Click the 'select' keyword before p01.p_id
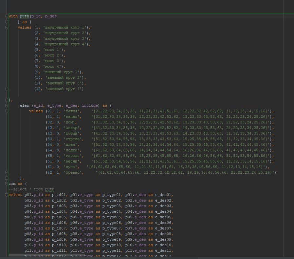Screen dimensions: 294x259 pyautogui.click(x=15, y=195)
